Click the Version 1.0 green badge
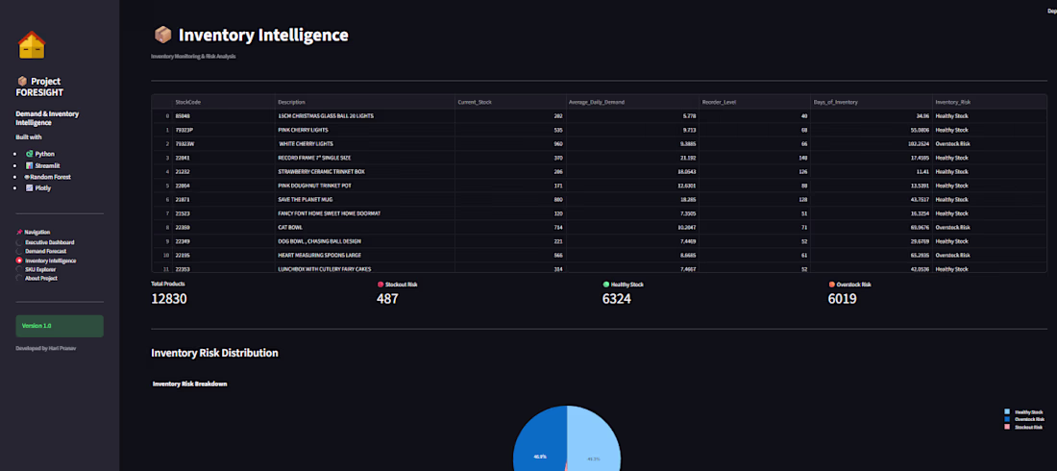1057x471 pixels. (x=60, y=326)
